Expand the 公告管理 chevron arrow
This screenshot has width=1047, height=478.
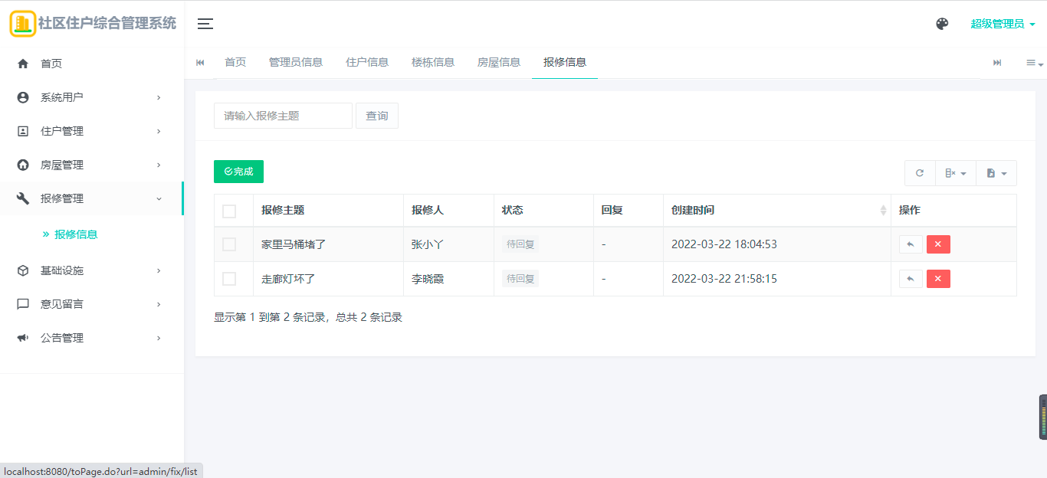159,338
